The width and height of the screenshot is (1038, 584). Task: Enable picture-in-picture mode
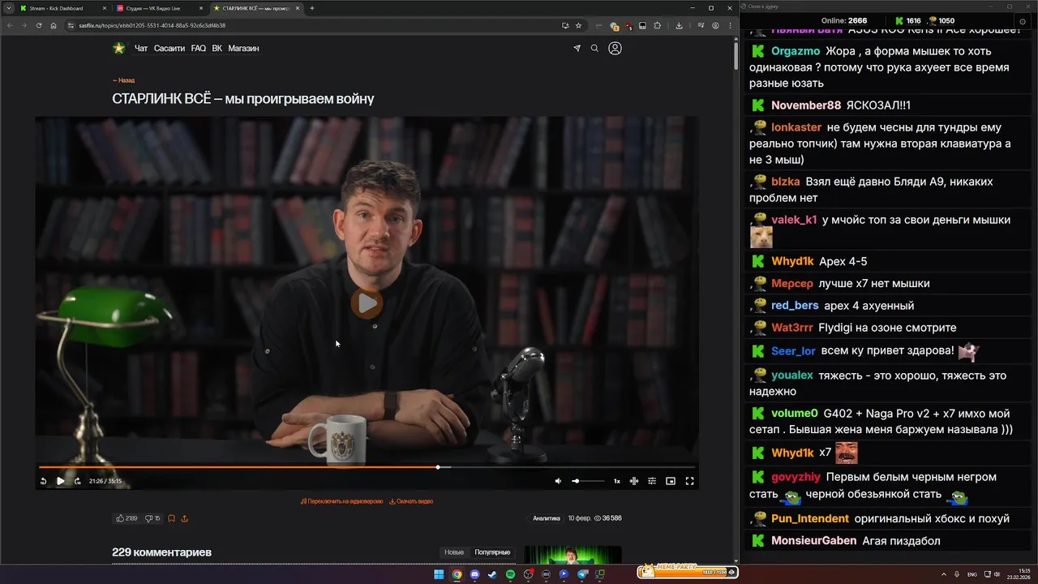point(671,481)
